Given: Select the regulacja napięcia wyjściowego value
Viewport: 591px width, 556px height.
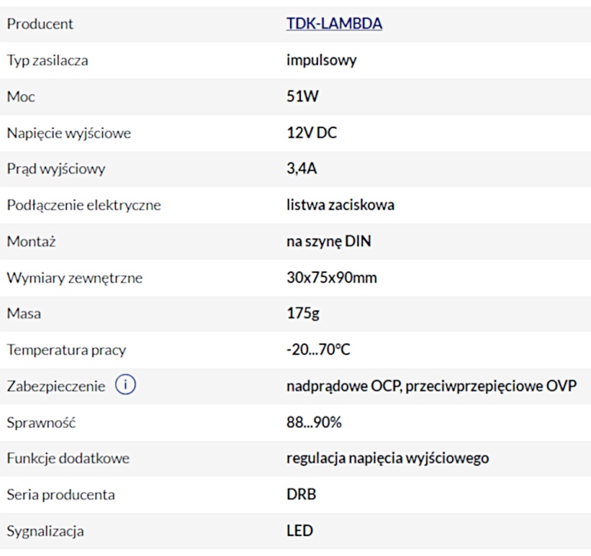Looking at the screenshot, I should [x=388, y=459].
